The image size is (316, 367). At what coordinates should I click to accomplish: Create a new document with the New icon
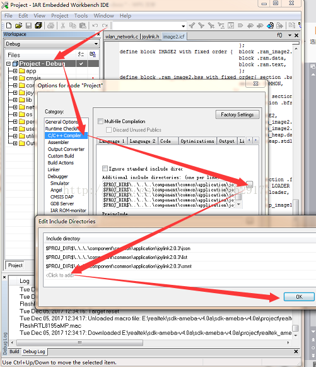point(9,25)
